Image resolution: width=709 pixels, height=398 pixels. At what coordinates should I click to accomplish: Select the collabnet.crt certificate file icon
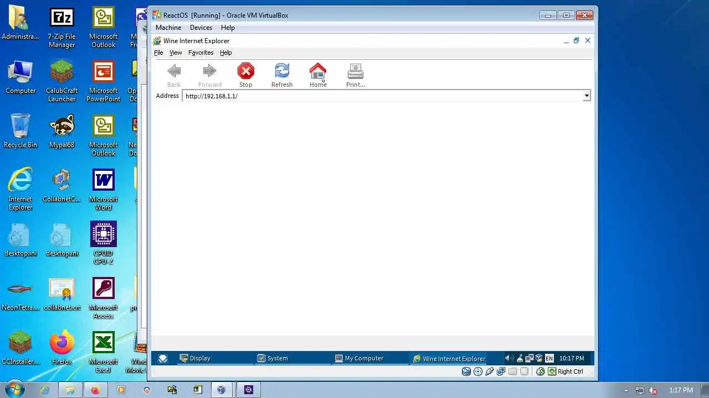tap(61, 294)
